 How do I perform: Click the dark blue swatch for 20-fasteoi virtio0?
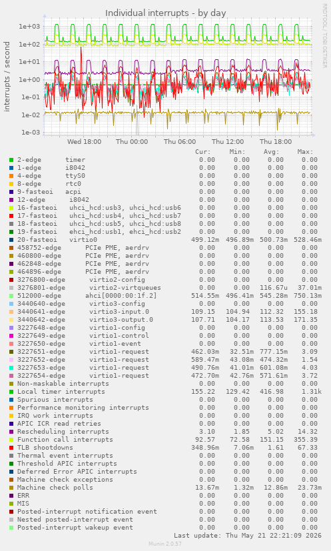click(x=11, y=240)
